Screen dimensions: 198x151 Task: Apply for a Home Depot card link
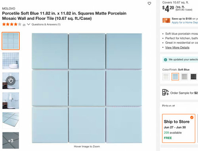click(x=185, y=23)
